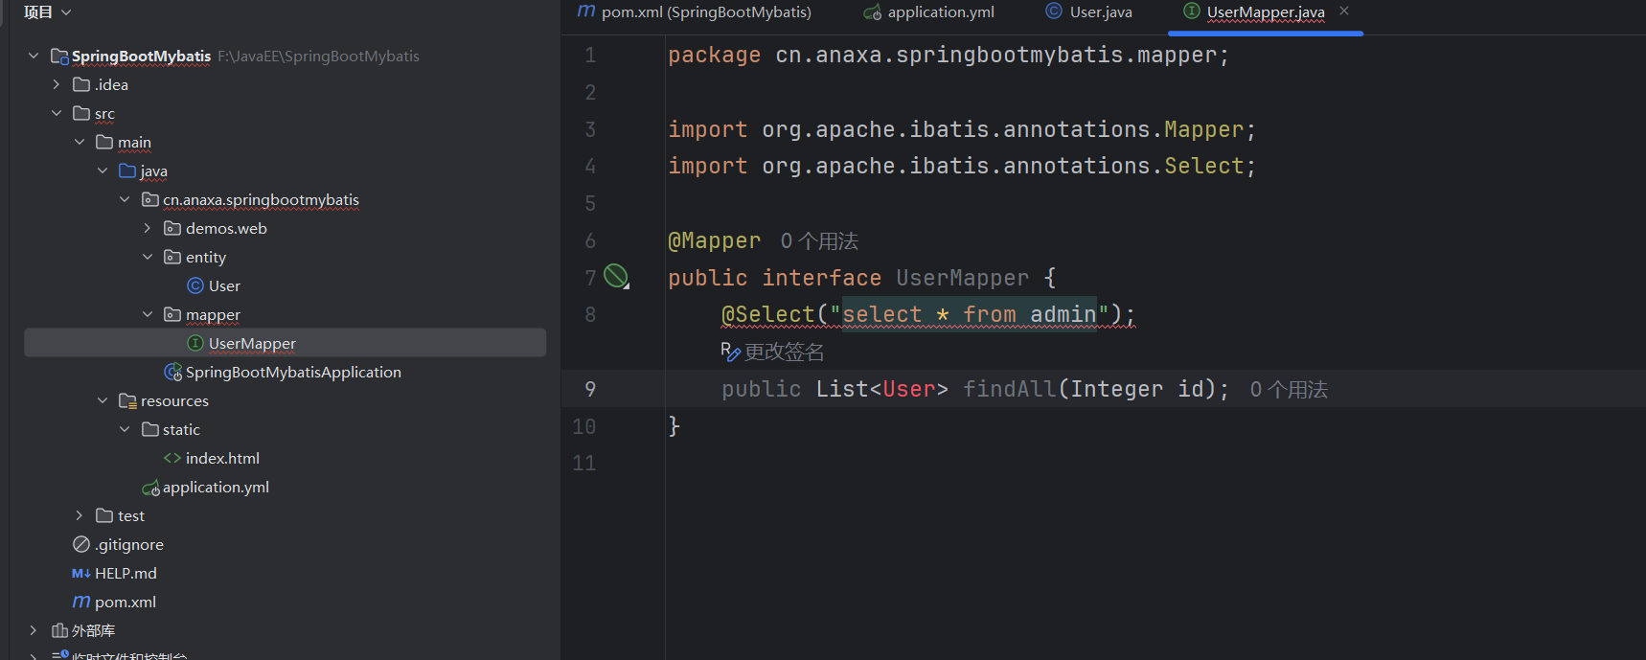
Task: Open the 项目 panel dropdown
Action: click(x=66, y=12)
